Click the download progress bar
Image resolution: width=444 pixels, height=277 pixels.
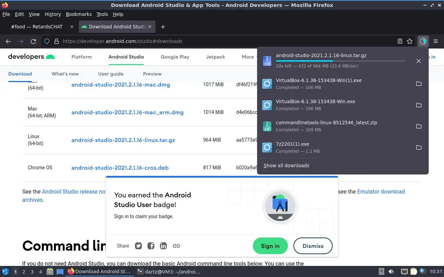[x=340, y=61]
